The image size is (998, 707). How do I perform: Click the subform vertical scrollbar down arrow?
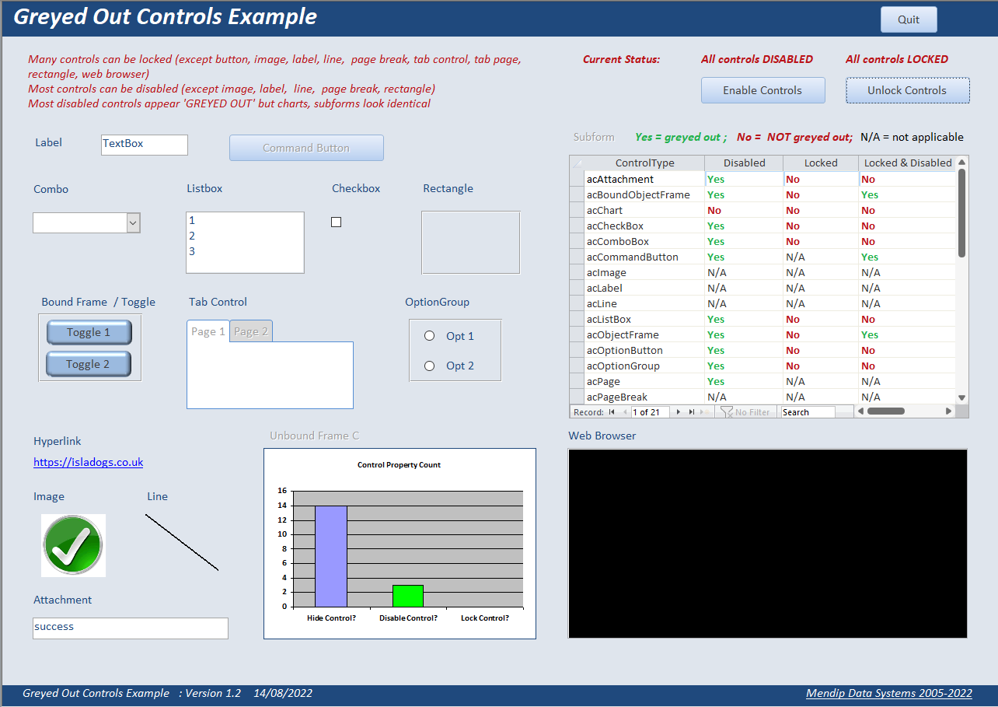pyautogui.click(x=962, y=397)
